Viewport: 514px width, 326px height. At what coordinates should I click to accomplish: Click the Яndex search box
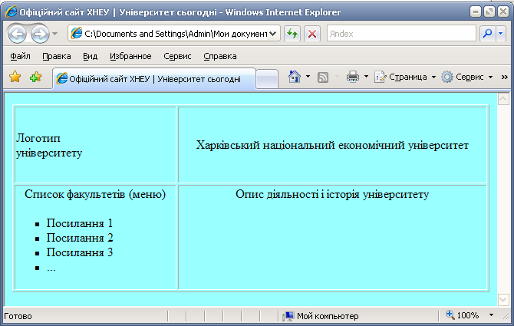(401, 34)
